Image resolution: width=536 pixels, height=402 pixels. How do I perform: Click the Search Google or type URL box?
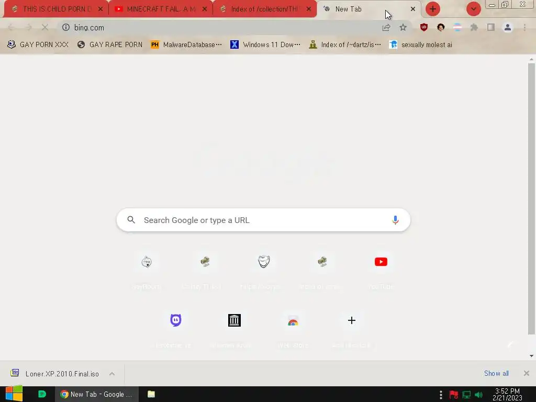coord(263,220)
